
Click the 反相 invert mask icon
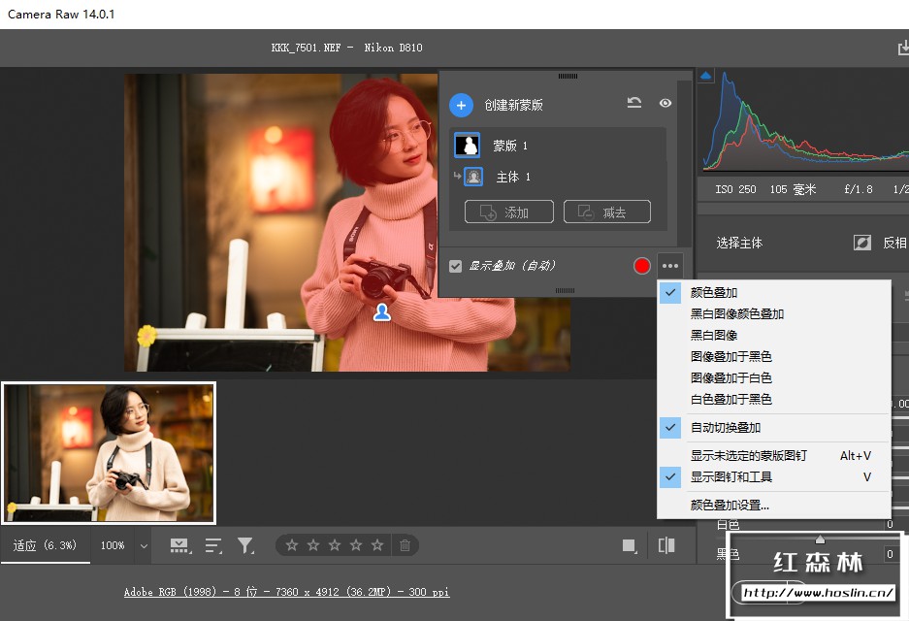tap(862, 243)
